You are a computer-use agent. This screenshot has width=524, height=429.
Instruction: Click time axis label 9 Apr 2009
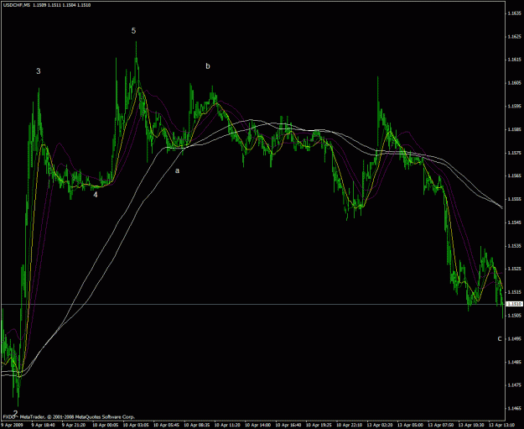[x=10, y=425]
